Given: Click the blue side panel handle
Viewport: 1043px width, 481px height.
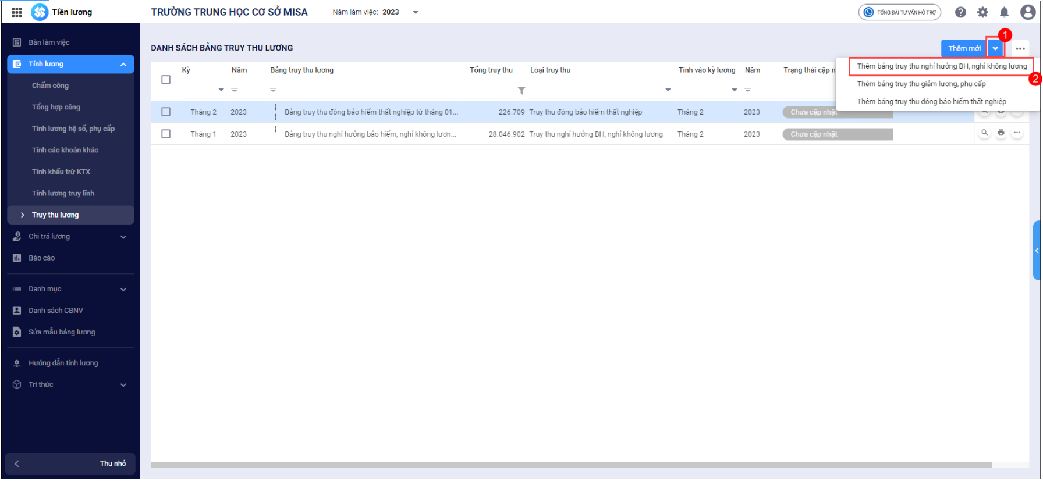Looking at the screenshot, I should (1037, 251).
